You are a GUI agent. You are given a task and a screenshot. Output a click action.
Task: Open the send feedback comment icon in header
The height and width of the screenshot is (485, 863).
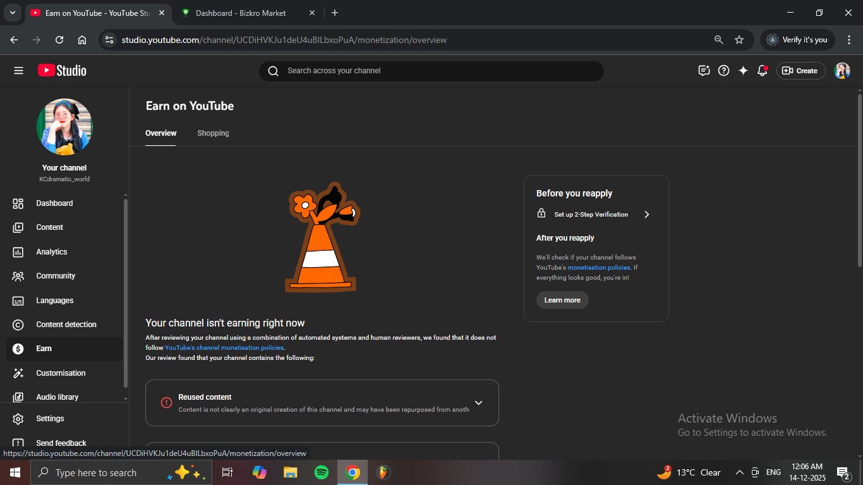coord(704,71)
